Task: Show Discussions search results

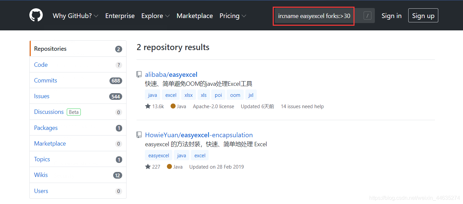Action: coord(78,112)
